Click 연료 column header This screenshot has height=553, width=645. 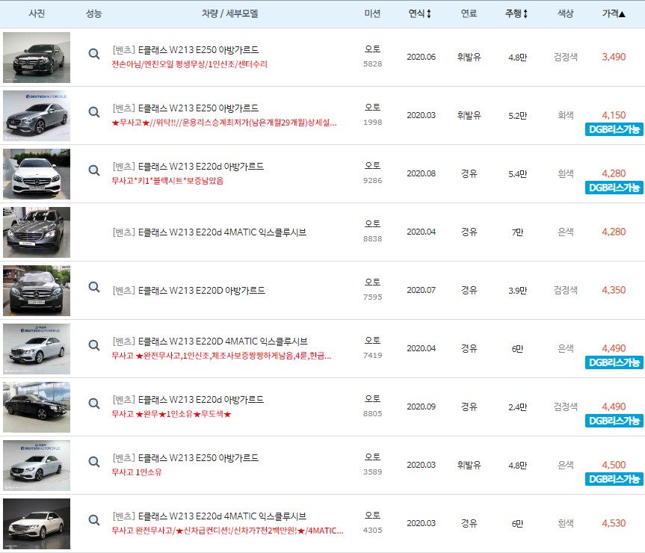point(469,13)
